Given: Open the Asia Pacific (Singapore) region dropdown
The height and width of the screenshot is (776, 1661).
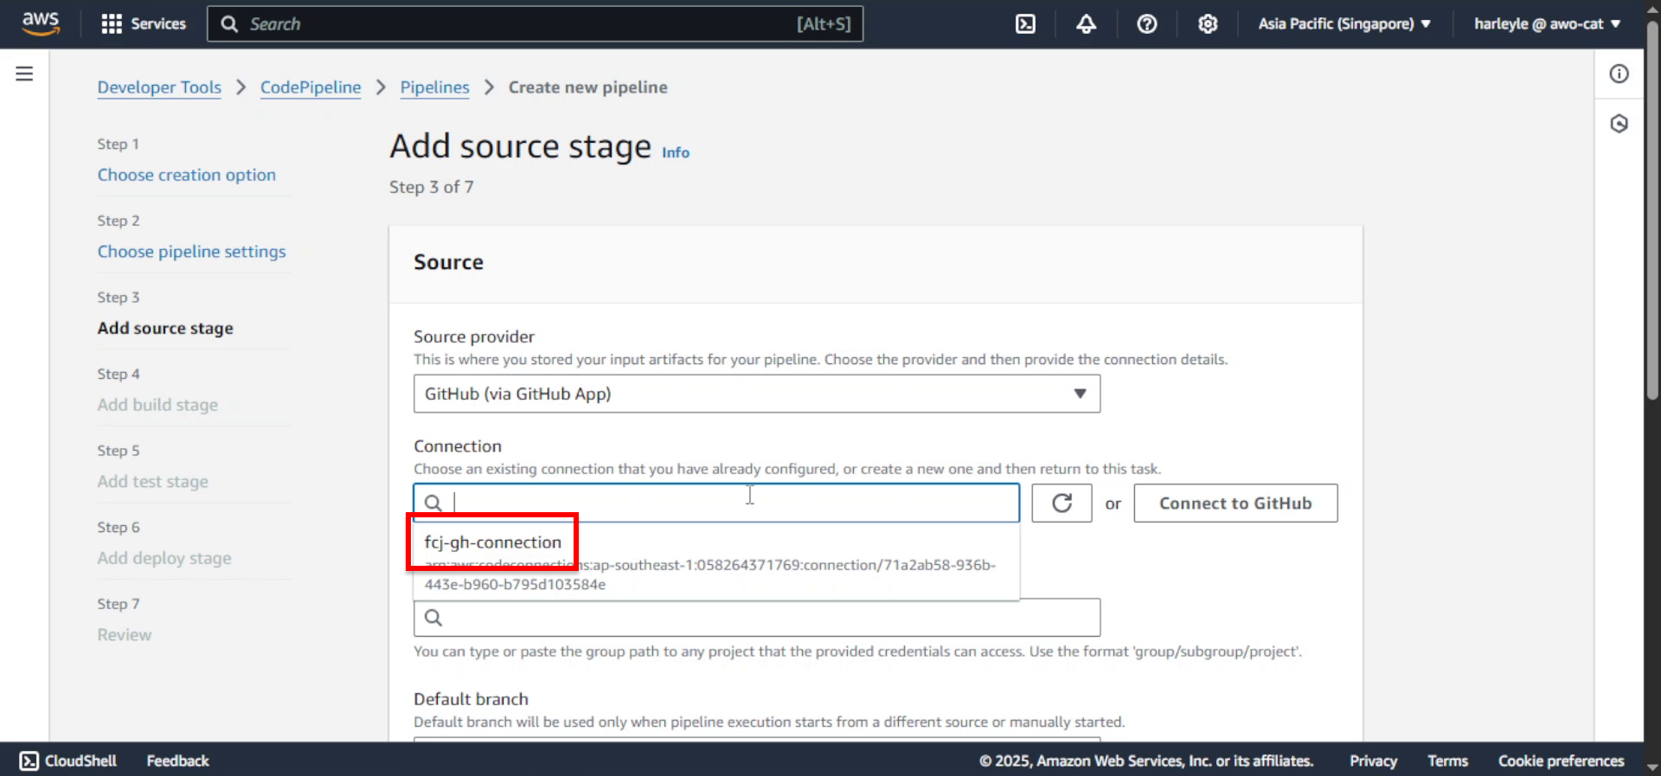Looking at the screenshot, I should click(1344, 24).
